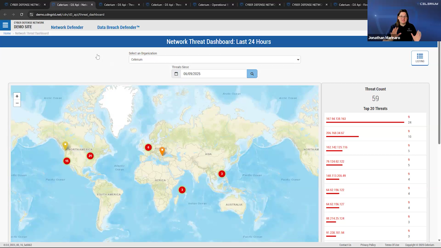Click Network Threat Dashboard breadcrumb
The height and width of the screenshot is (248, 441).
click(32, 33)
